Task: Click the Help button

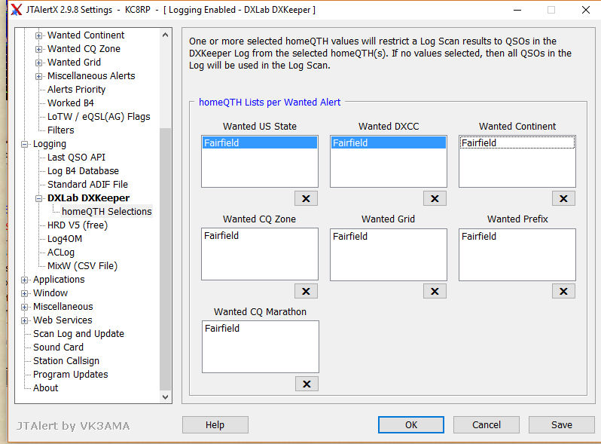Action: [x=215, y=425]
